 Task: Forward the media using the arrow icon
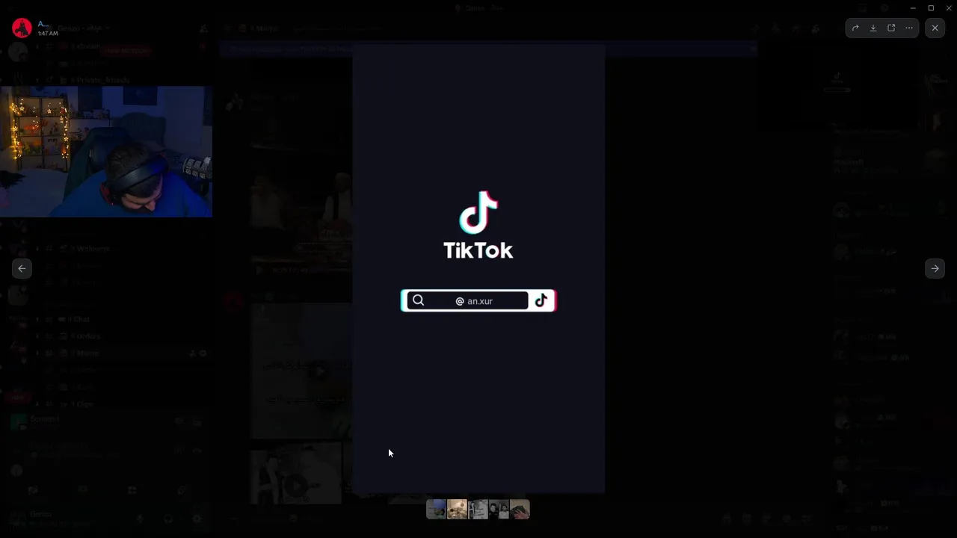coord(855,28)
